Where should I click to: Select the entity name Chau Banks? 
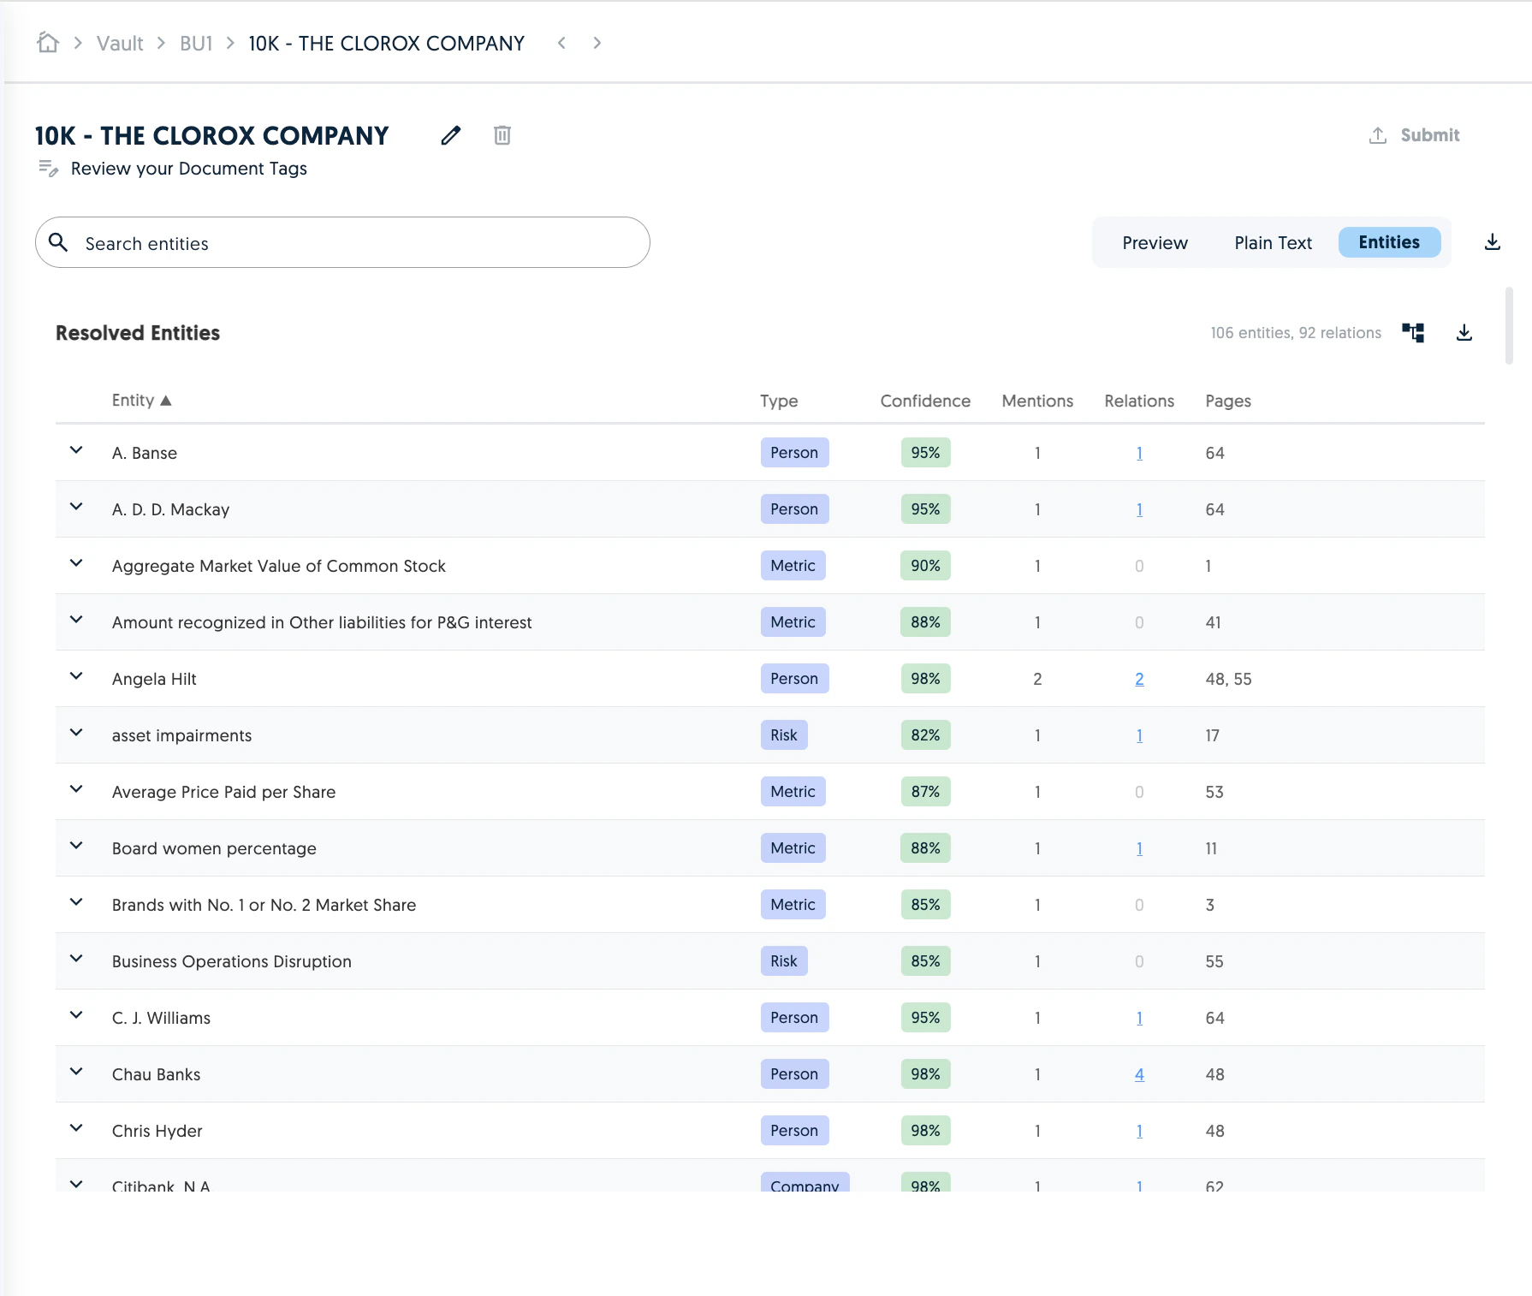[x=156, y=1074]
